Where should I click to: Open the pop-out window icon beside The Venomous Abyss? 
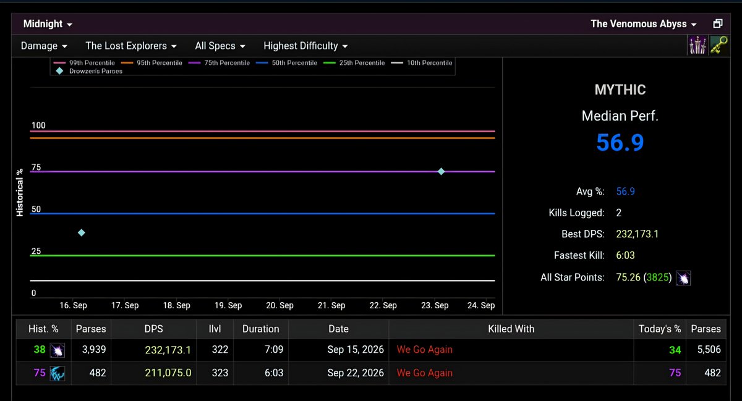click(717, 24)
